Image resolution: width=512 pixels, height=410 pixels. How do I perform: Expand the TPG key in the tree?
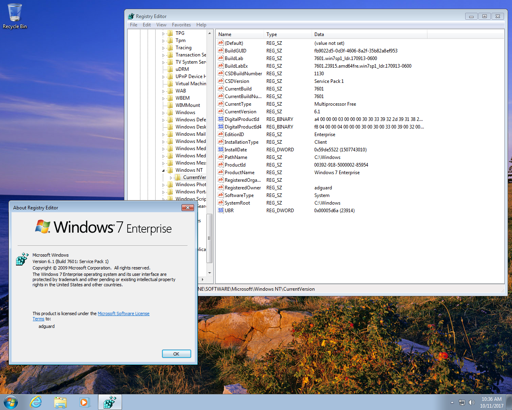[x=164, y=34]
